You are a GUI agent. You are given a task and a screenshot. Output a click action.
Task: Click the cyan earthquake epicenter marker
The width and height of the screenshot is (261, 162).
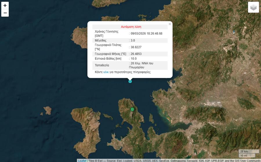click(x=130, y=81)
